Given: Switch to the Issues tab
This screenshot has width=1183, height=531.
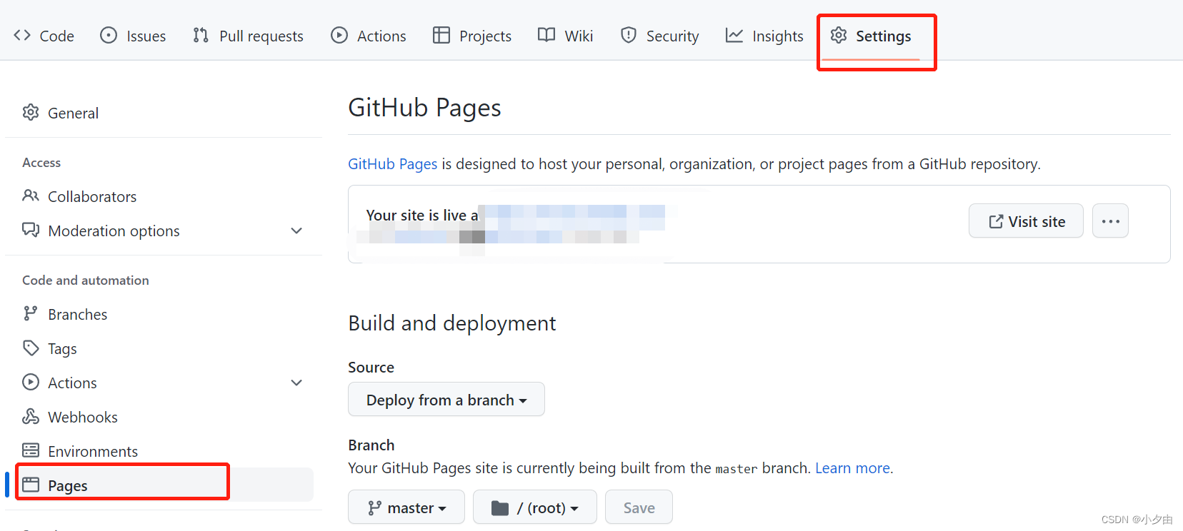Looking at the screenshot, I should [x=133, y=36].
